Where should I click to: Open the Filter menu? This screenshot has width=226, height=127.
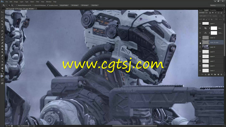pos(38,2)
